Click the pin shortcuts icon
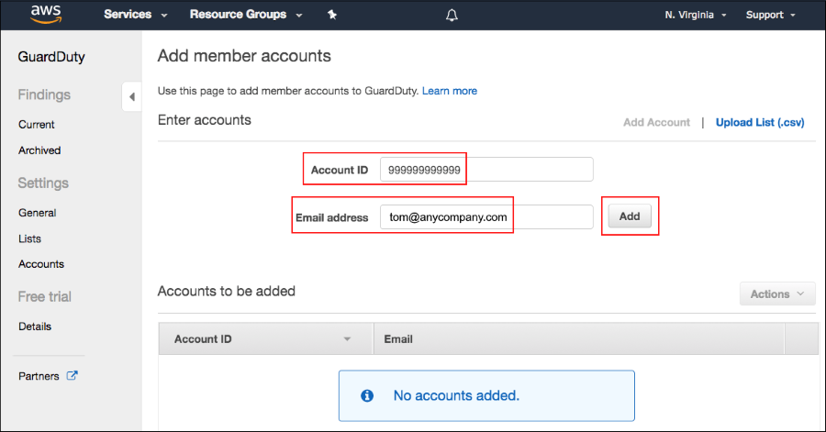Screen dimensions: 826x432 [332, 15]
